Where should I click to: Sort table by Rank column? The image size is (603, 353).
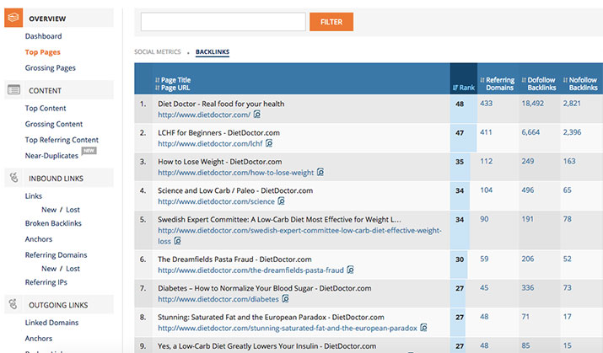pos(463,88)
